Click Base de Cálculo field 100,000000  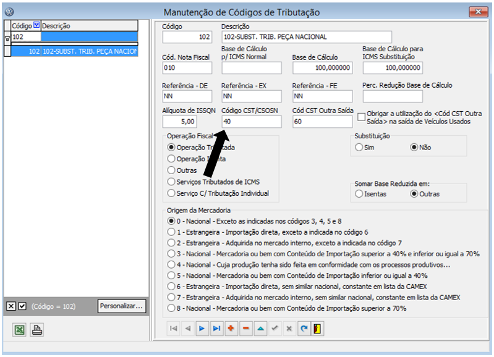pos(322,68)
